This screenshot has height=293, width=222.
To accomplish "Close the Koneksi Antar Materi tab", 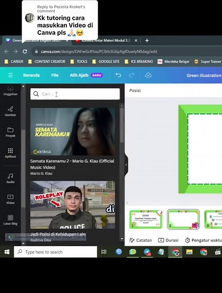I will coord(136,41).
